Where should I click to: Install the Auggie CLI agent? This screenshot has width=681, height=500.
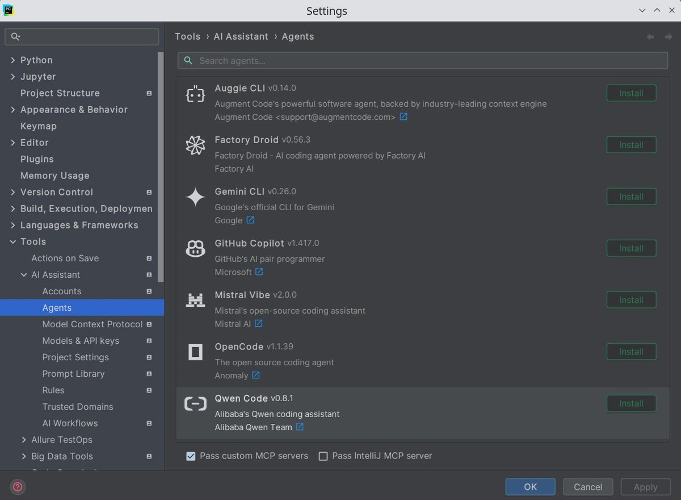click(x=631, y=93)
